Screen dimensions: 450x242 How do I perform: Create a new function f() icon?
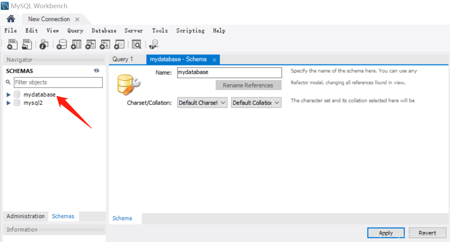tap(119, 44)
